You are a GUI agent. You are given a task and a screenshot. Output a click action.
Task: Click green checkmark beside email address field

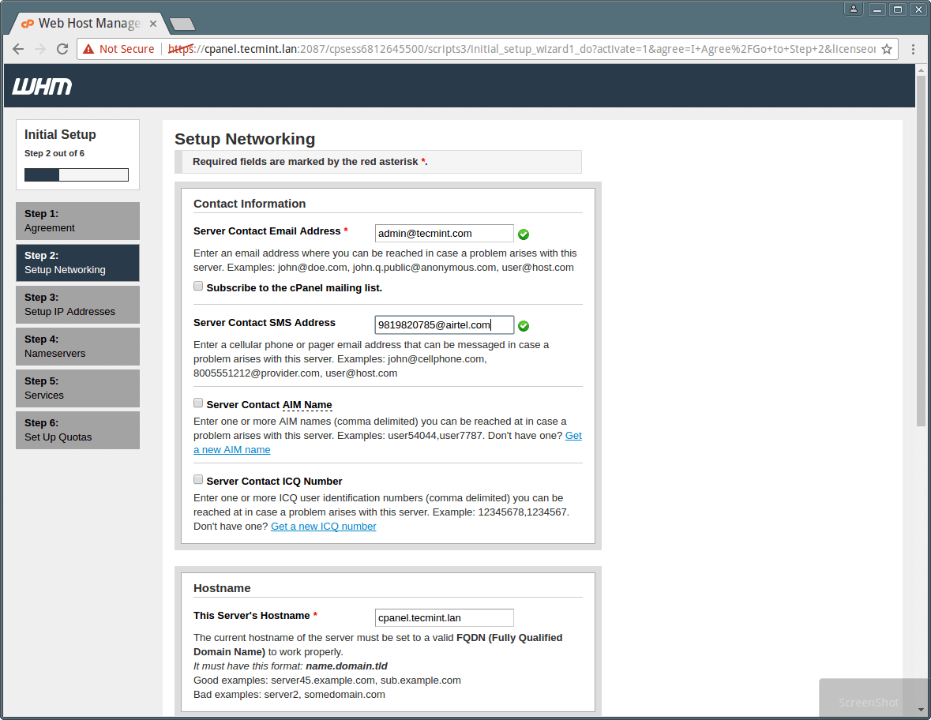524,234
